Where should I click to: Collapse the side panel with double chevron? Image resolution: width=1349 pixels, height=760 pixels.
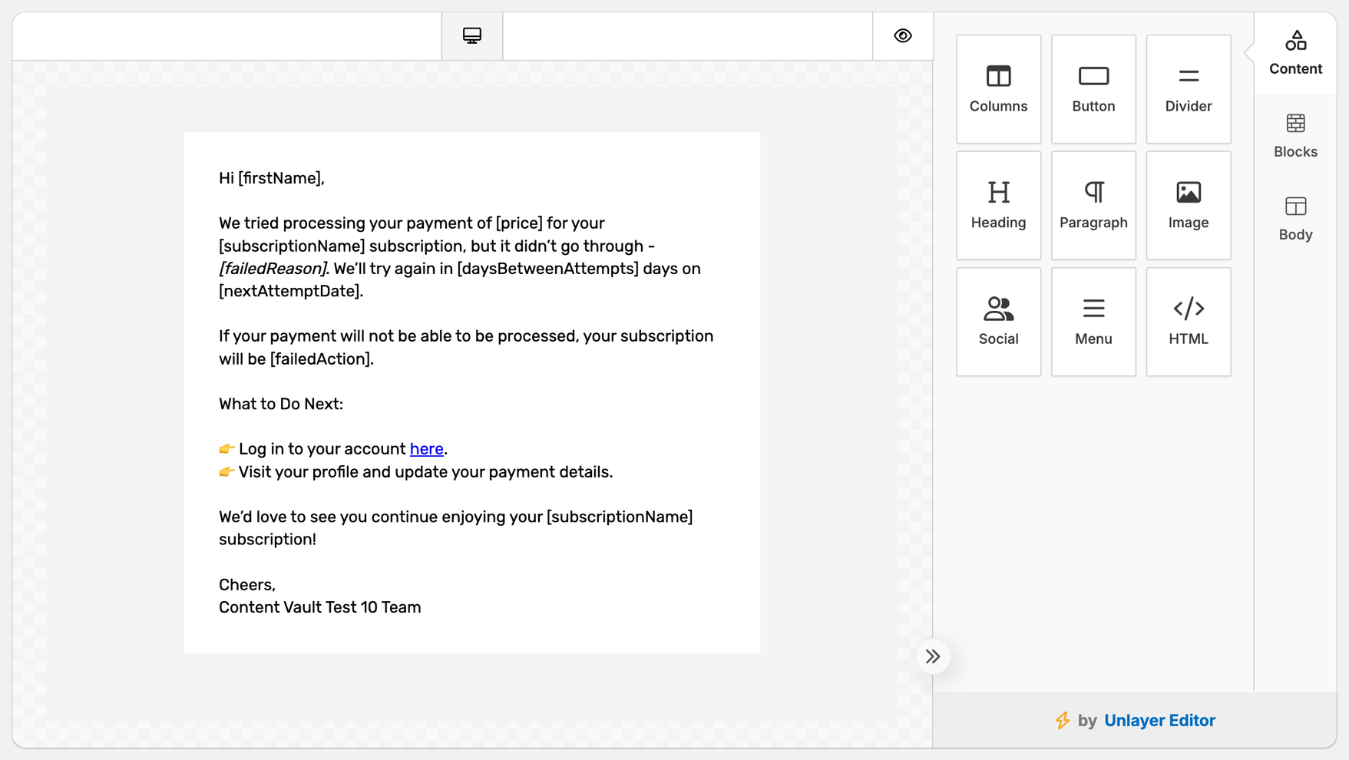point(933,656)
